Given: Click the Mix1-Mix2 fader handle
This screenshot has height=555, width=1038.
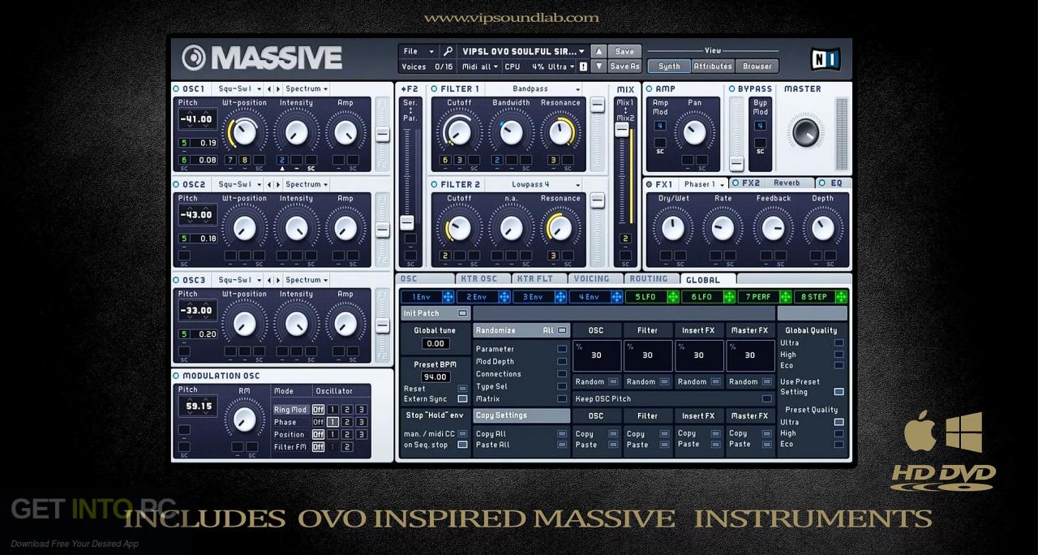Looking at the screenshot, I should 622,130.
